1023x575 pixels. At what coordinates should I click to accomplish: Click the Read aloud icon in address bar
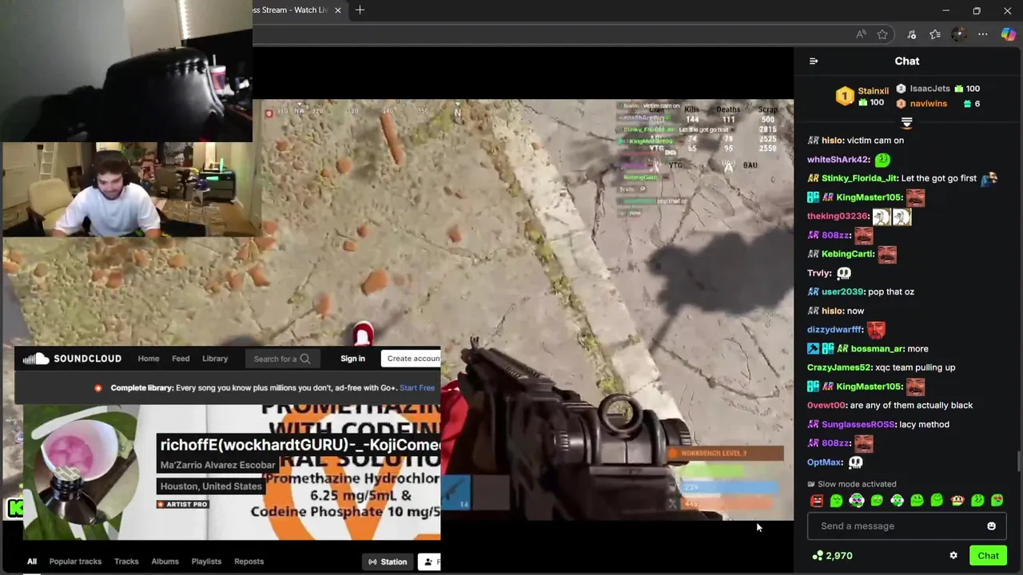coord(861,34)
